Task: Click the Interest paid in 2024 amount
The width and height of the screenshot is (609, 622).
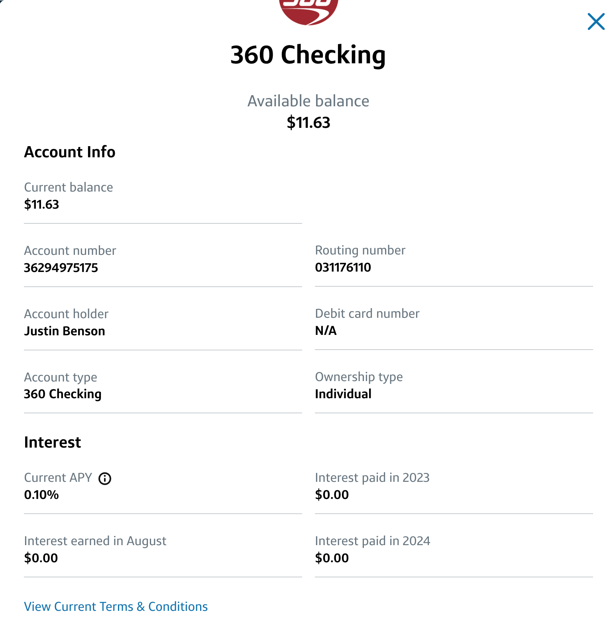Action: [332, 558]
